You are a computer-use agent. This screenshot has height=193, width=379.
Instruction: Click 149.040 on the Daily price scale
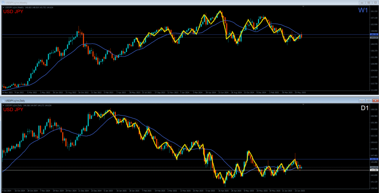pos(373,149)
